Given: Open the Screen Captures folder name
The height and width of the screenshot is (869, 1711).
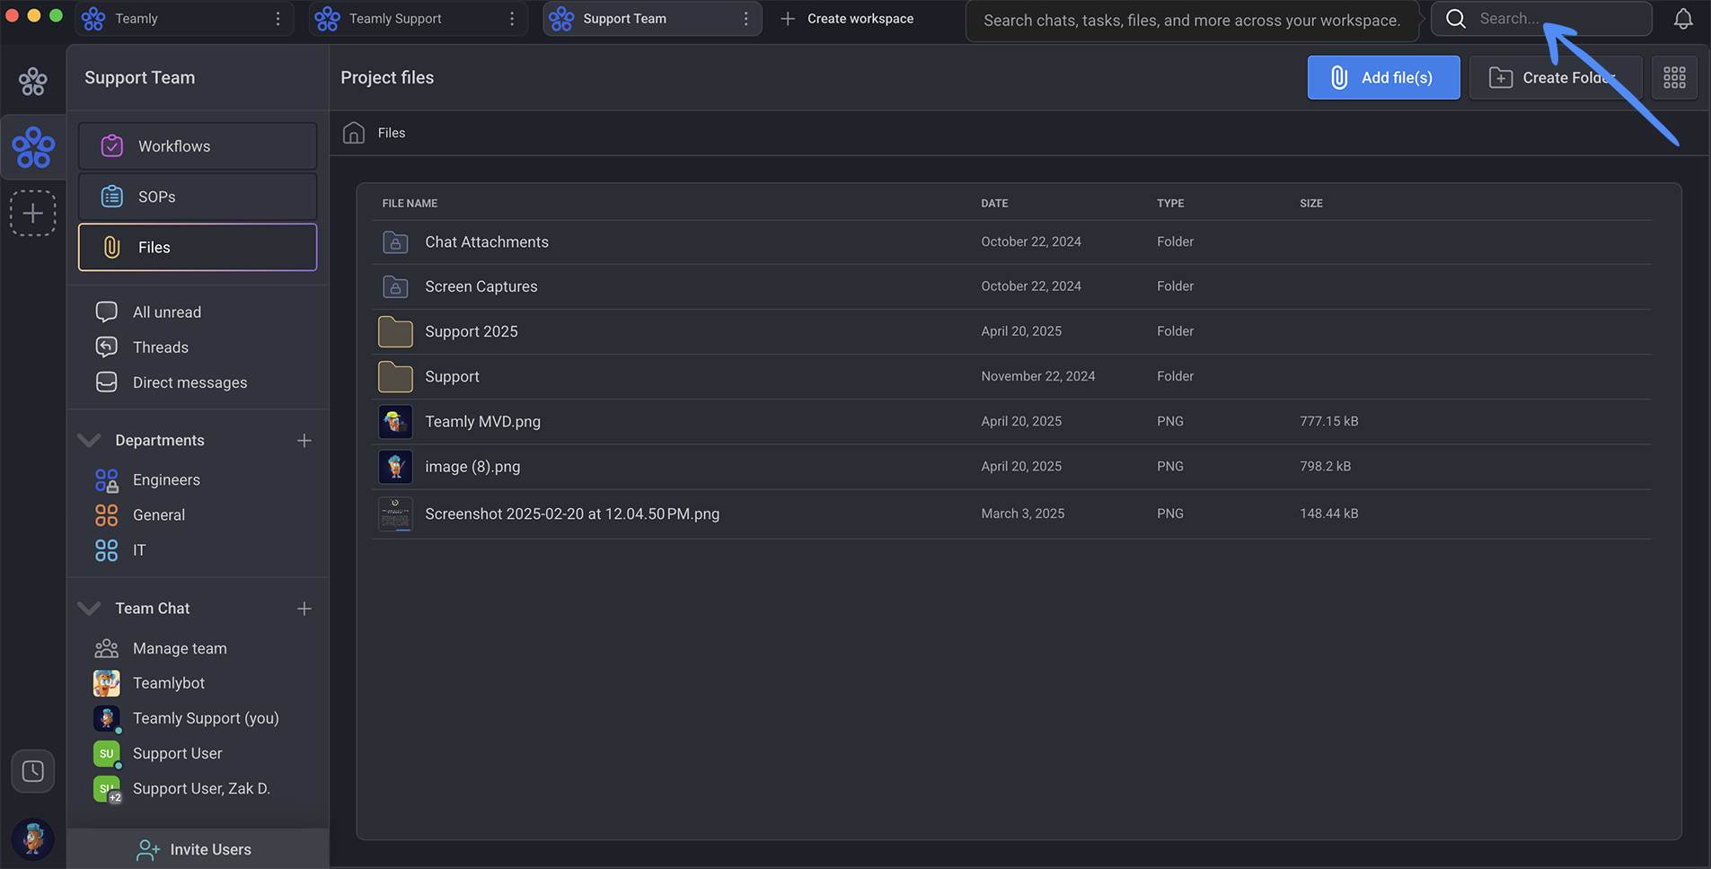Looking at the screenshot, I should pos(481,287).
